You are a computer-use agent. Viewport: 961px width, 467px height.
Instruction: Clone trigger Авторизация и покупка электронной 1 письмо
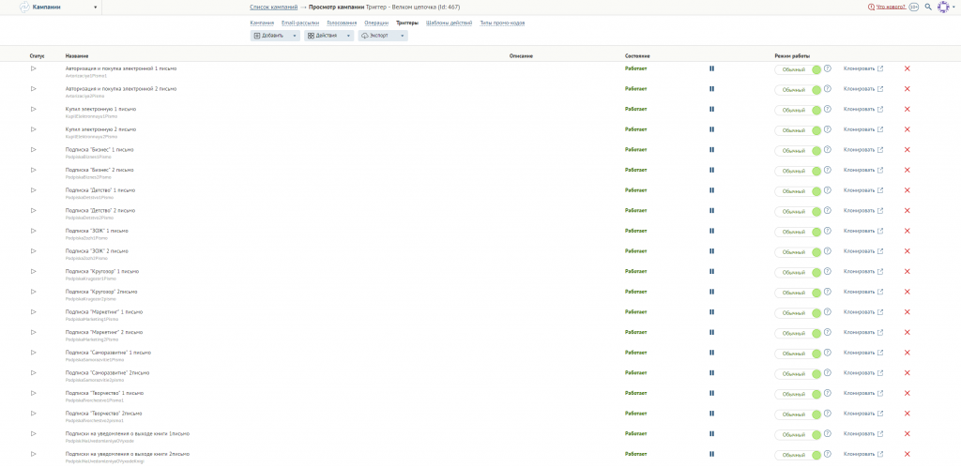coord(863,68)
